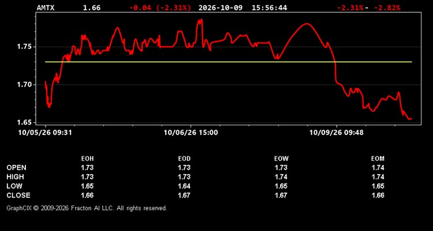Click the EOM column header

[x=378, y=159]
